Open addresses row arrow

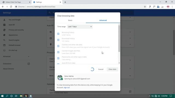(130, 44)
